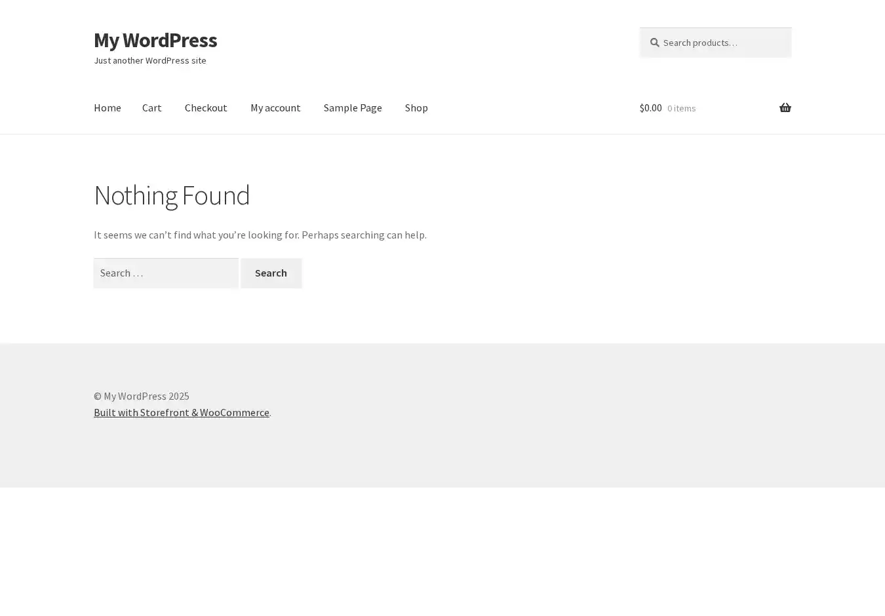The image size is (885, 616).
Task: Click the 'Just another WordPress site' tagline
Action: pos(150,60)
